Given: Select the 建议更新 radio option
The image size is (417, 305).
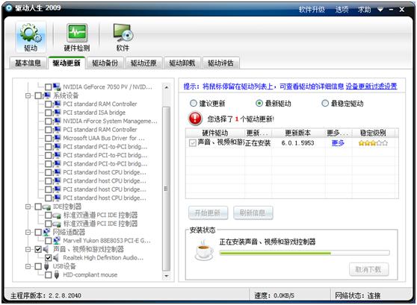Looking at the screenshot, I should (x=194, y=103).
